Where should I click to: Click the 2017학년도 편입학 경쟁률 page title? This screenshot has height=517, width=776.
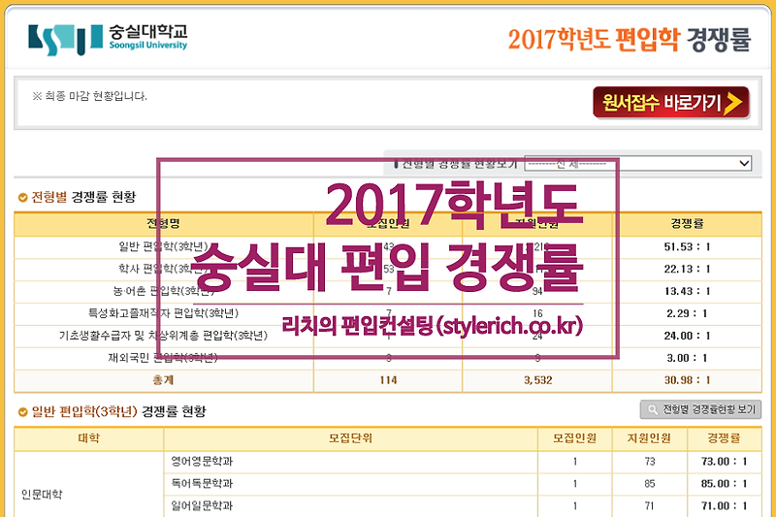tap(630, 40)
